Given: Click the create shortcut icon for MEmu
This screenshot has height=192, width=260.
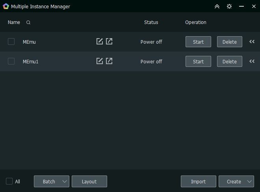Looking at the screenshot, I should pyautogui.click(x=109, y=41).
